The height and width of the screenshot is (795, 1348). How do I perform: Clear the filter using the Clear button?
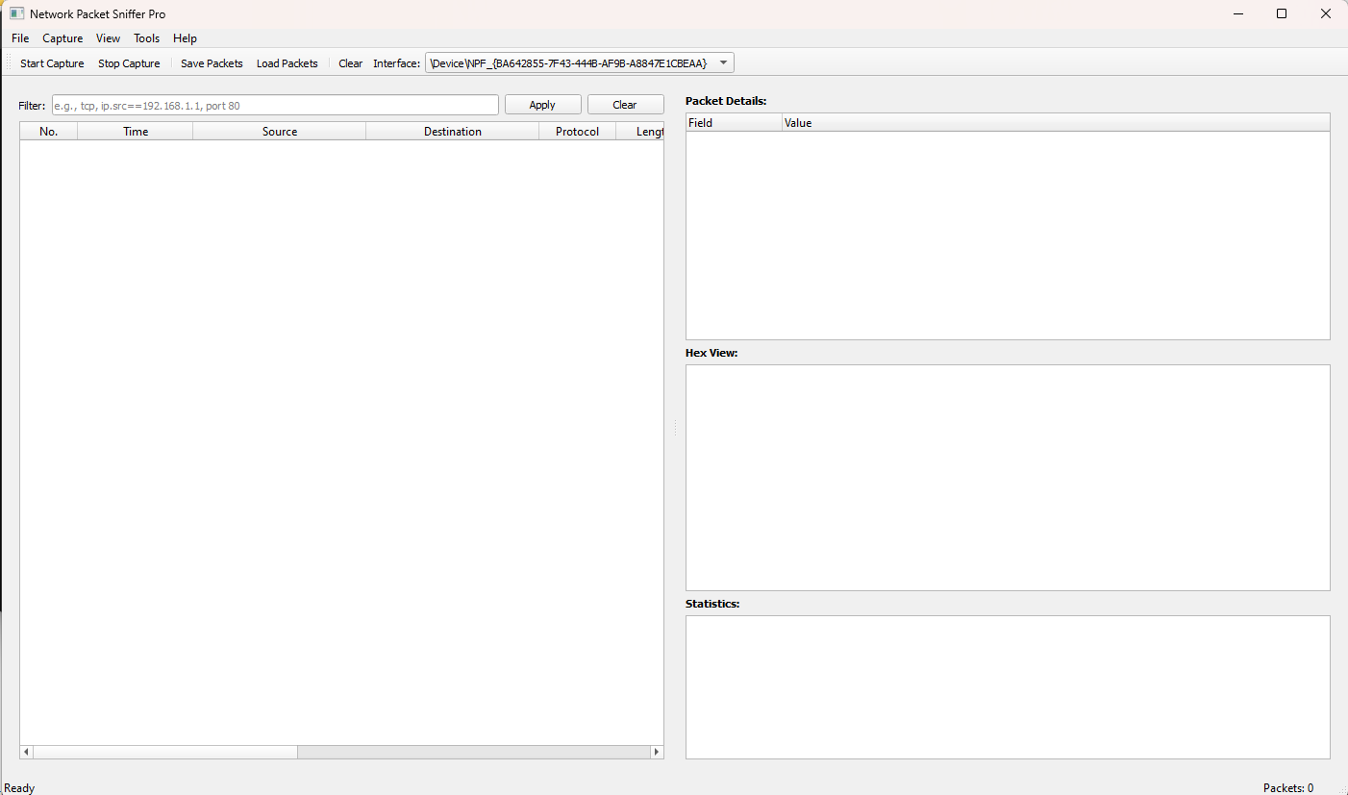625,105
